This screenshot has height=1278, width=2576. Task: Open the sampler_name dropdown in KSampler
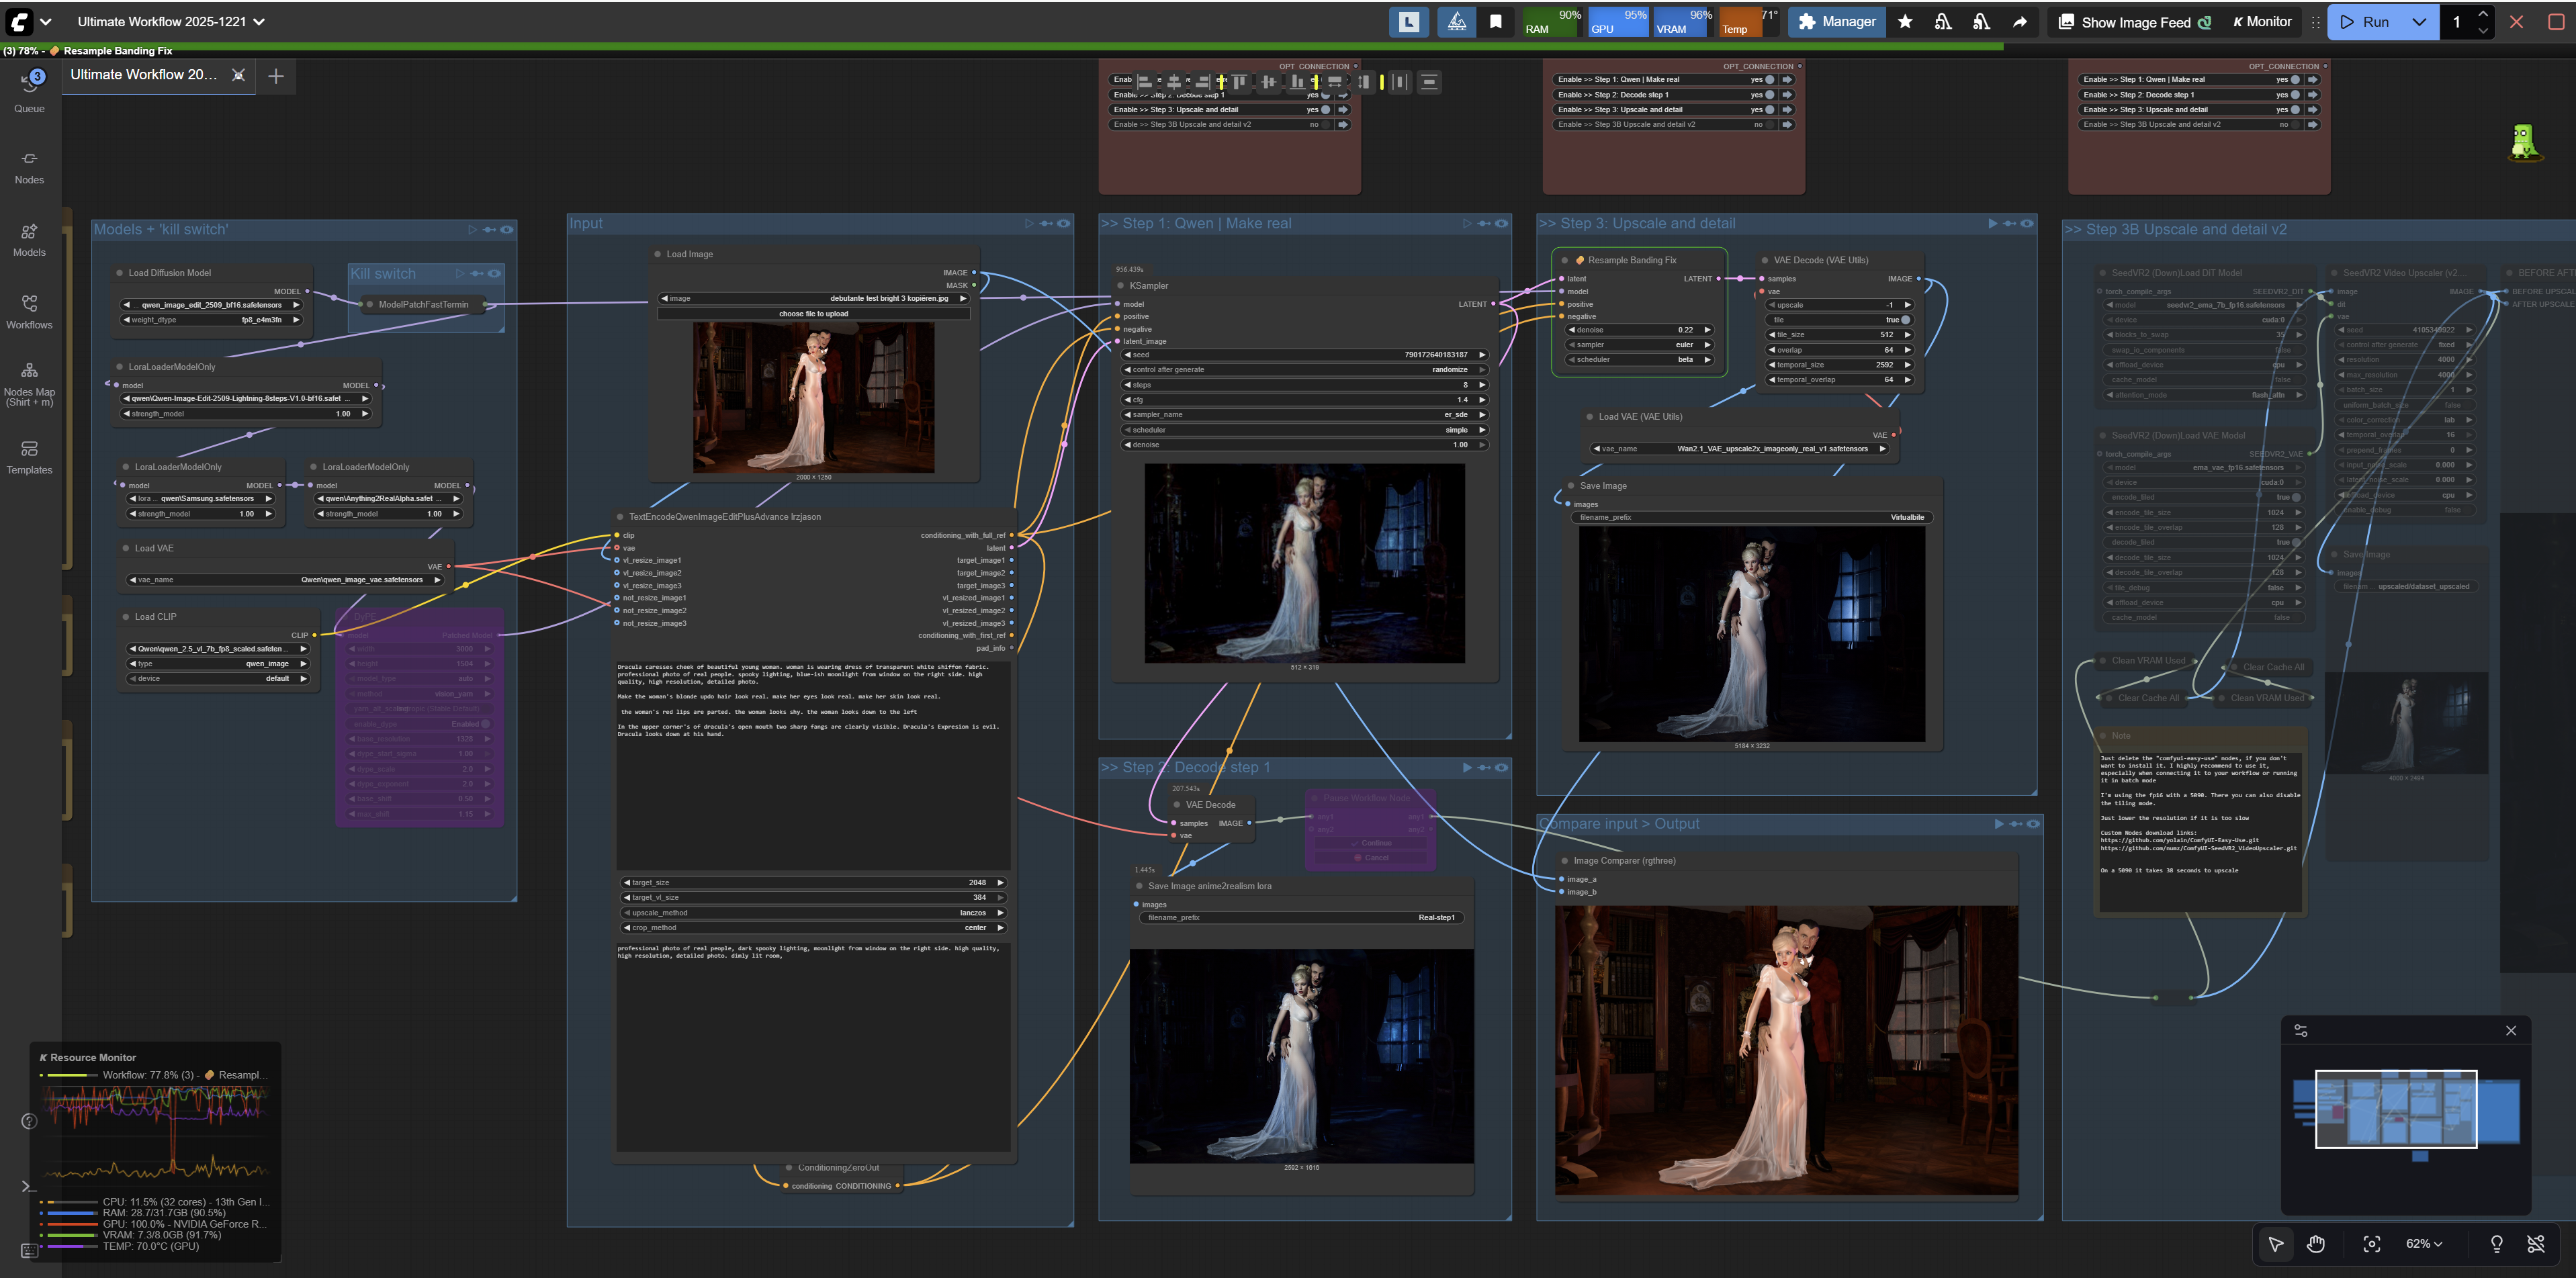1305,415
